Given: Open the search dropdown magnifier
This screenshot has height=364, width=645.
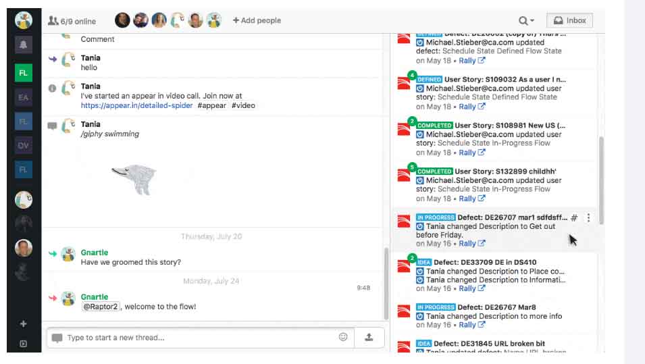Looking at the screenshot, I should [526, 21].
